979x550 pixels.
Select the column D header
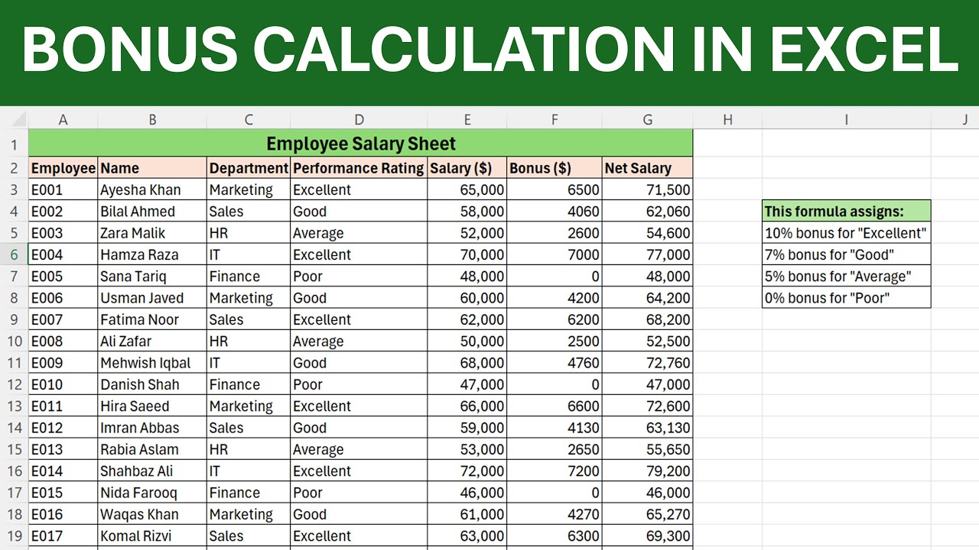[x=359, y=119]
